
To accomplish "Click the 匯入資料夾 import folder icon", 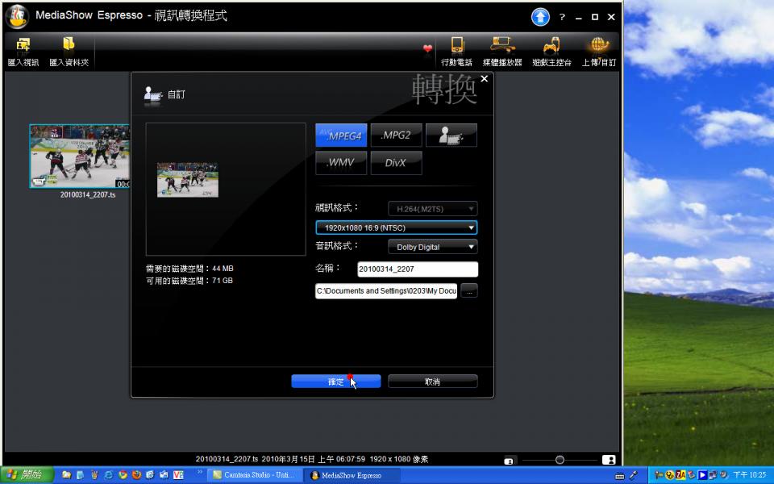I will click(69, 44).
